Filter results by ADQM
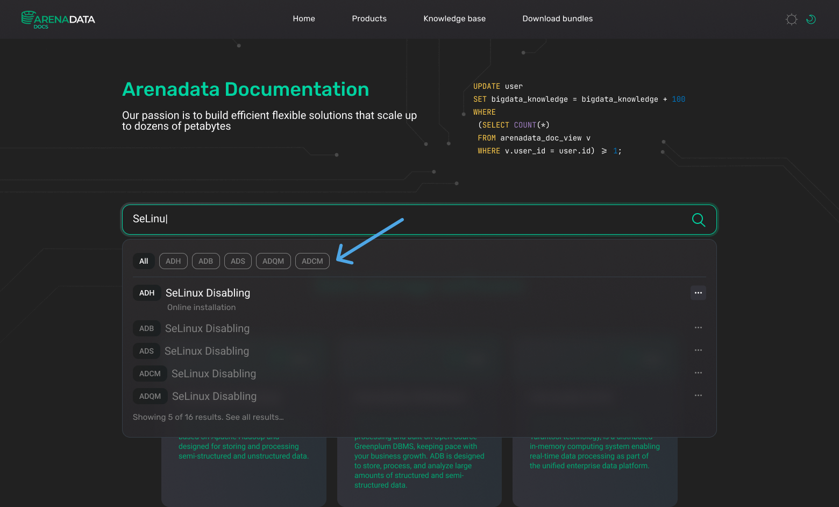 tap(273, 261)
